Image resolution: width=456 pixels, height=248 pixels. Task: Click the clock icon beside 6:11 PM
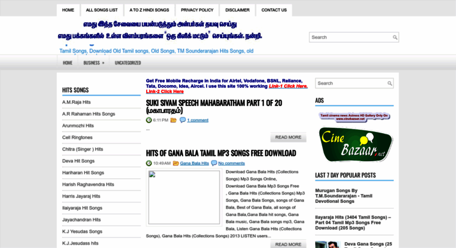(149, 120)
